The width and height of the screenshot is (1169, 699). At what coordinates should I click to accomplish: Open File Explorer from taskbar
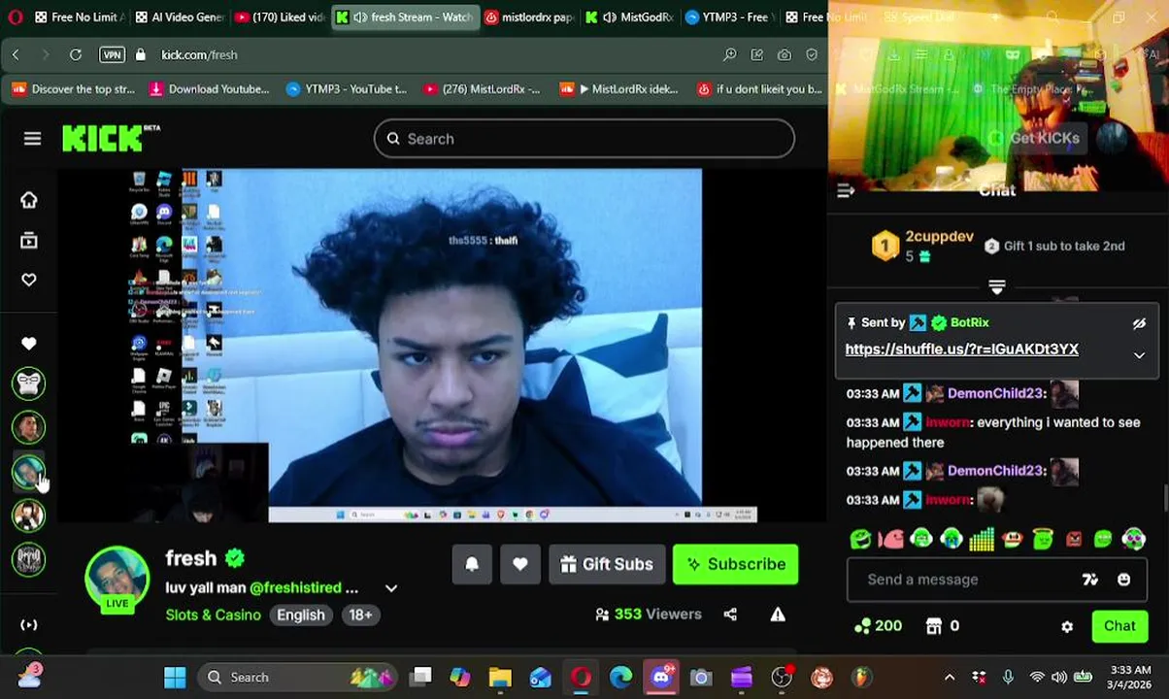(x=500, y=678)
